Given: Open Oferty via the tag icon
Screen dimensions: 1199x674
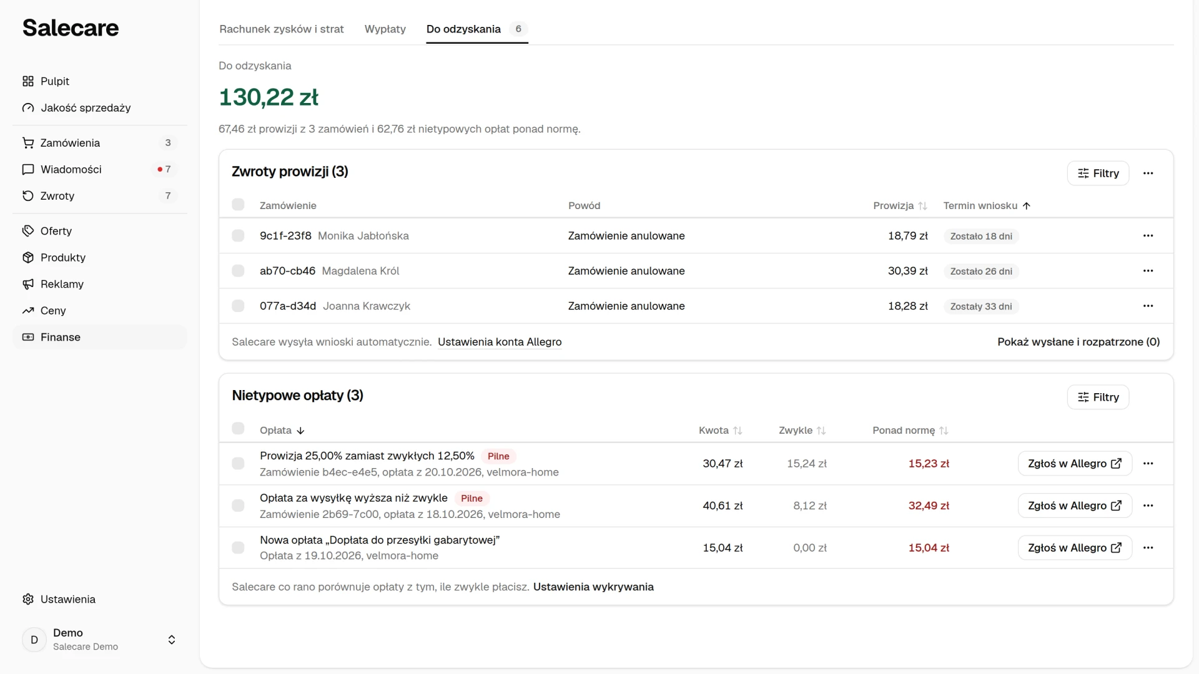Looking at the screenshot, I should (28, 231).
